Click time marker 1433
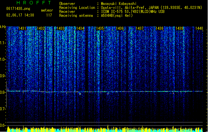208x132 pixels. click(x=61, y=28)
